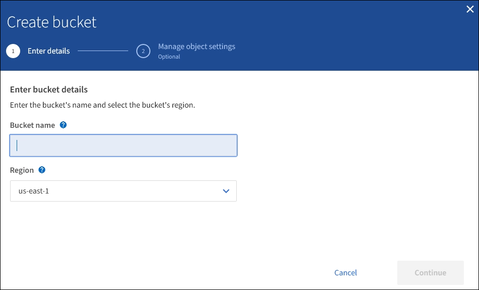Image resolution: width=479 pixels, height=290 pixels.
Task: Click the Region dropdown chevron arrow
Action: pyautogui.click(x=226, y=191)
